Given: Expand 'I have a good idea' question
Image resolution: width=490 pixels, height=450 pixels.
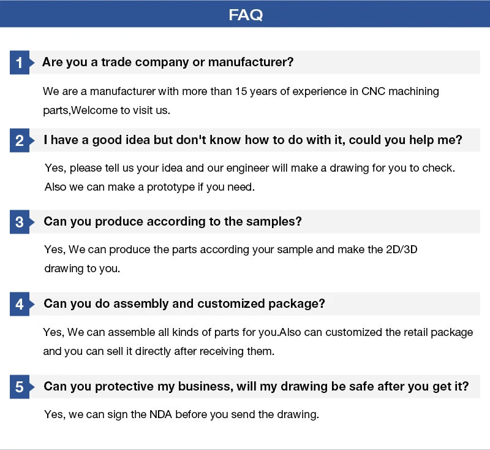Looking at the screenshot, I should pyautogui.click(x=253, y=140).
